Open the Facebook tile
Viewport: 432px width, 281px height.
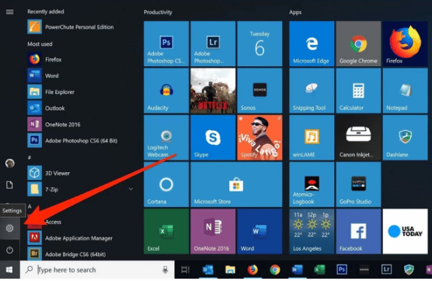coord(358,231)
